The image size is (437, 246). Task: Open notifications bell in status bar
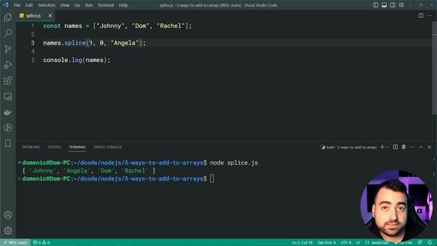coord(429,243)
